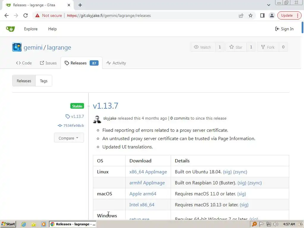This screenshot has height=228, width=304.
Task: Click the Windows Start button
Action: (8, 224)
